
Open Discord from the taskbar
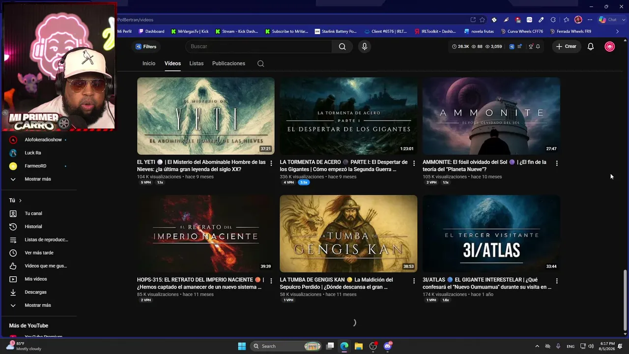387,346
